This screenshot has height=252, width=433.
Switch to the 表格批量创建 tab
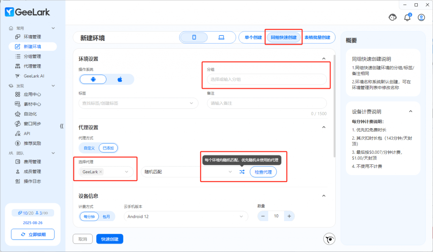click(317, 37)
